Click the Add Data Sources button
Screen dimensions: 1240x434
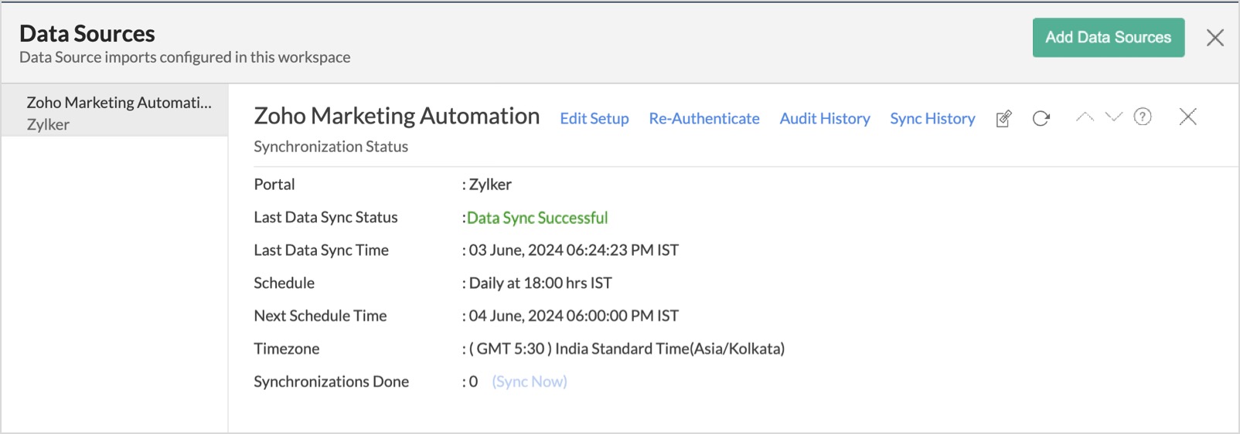tap(1108, 38)
